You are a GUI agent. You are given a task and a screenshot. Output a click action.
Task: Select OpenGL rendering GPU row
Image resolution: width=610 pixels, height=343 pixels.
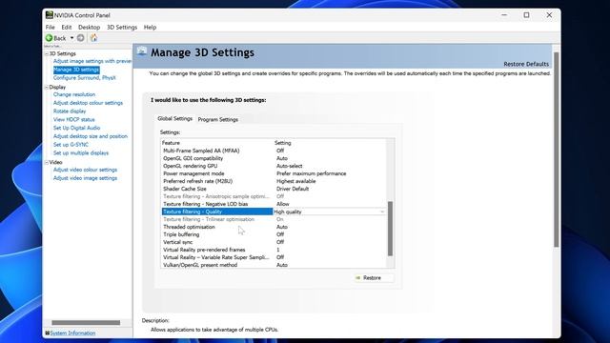[x=274, y=166]
